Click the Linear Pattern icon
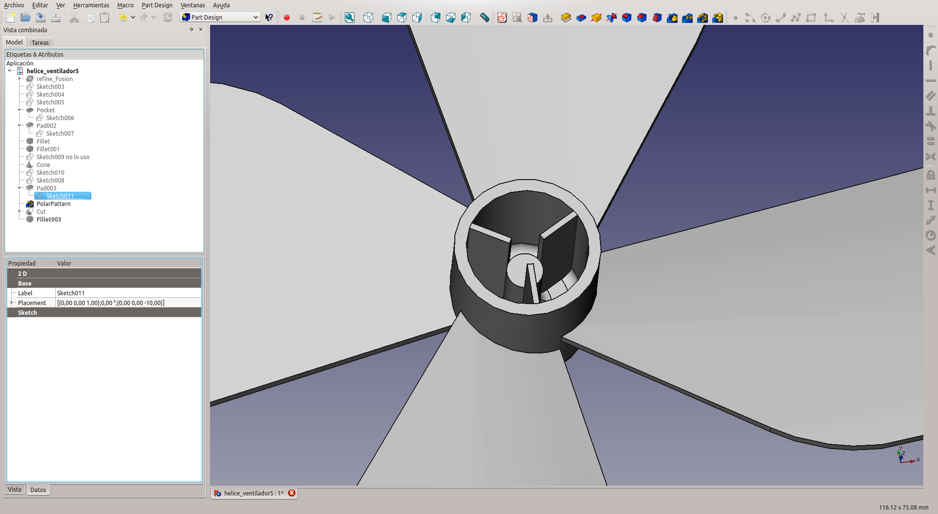 [687, 18]
